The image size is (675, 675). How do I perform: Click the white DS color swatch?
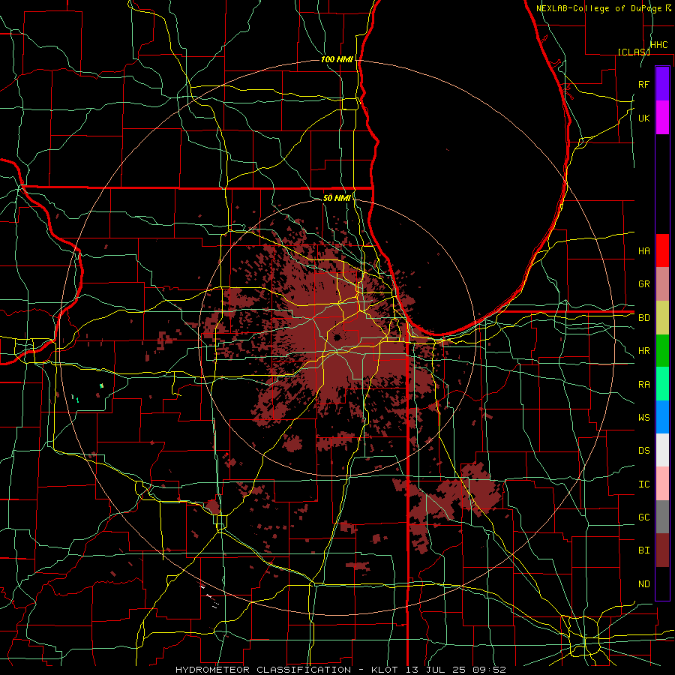(662, 450)
